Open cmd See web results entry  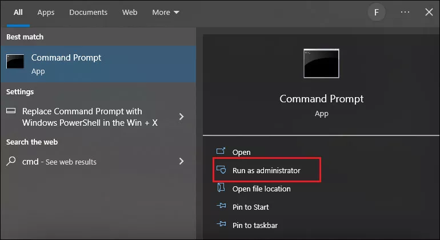[x=98, y=161]
